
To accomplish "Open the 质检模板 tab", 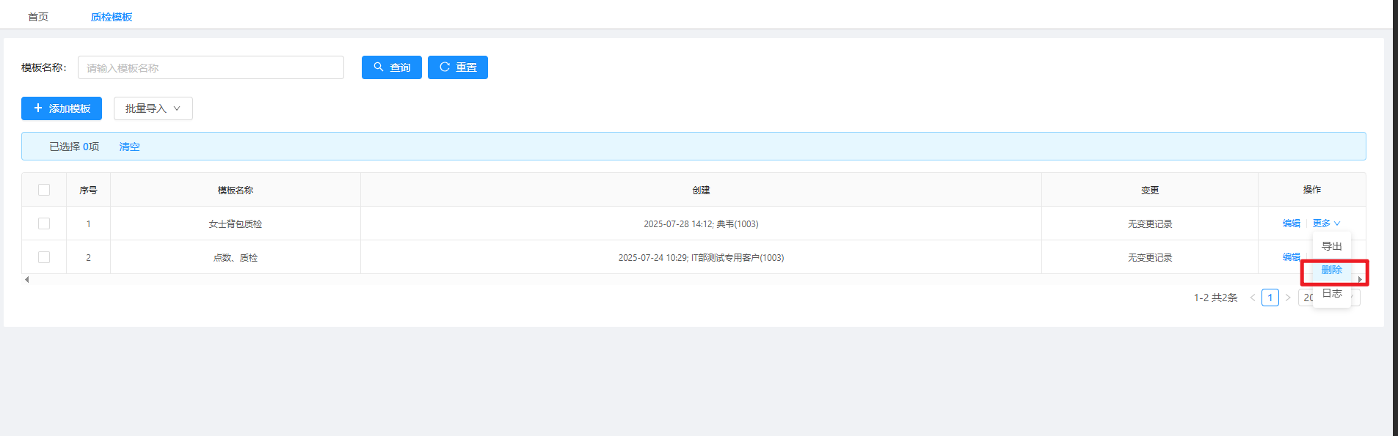I will 112,17.
